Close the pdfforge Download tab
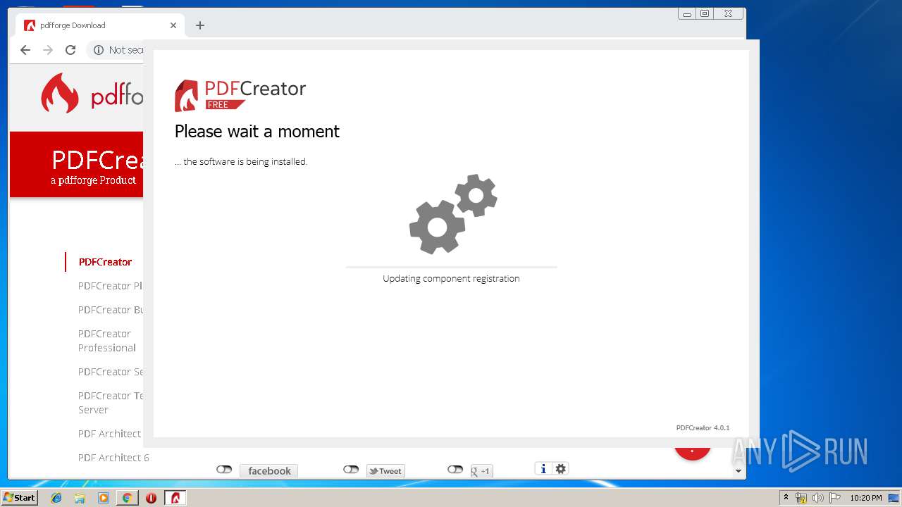 (x=173, y=25)
